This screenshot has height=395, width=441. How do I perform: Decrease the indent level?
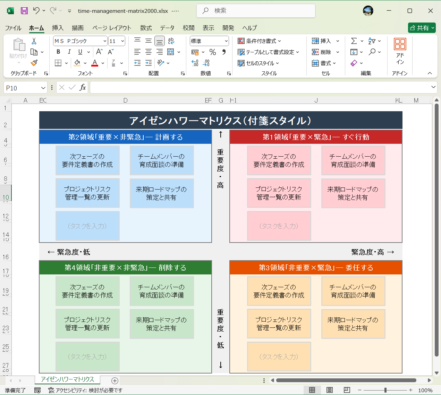pyautogui.click(x=137, y=63)
